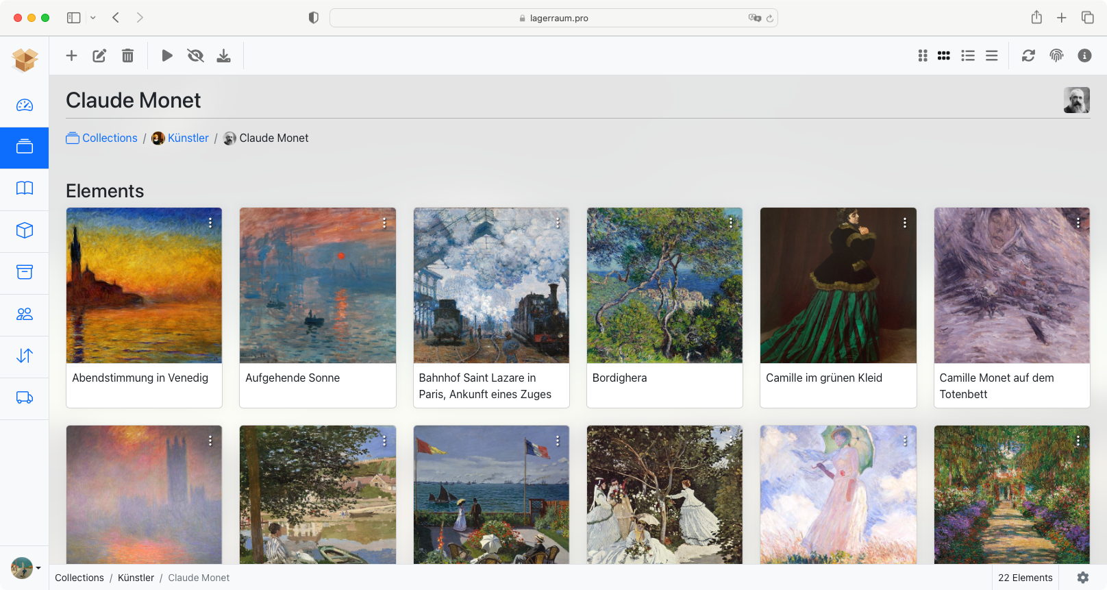Click Künstler in bottom status breadcrumb
Screen dimensions: 1107x590
136,578
